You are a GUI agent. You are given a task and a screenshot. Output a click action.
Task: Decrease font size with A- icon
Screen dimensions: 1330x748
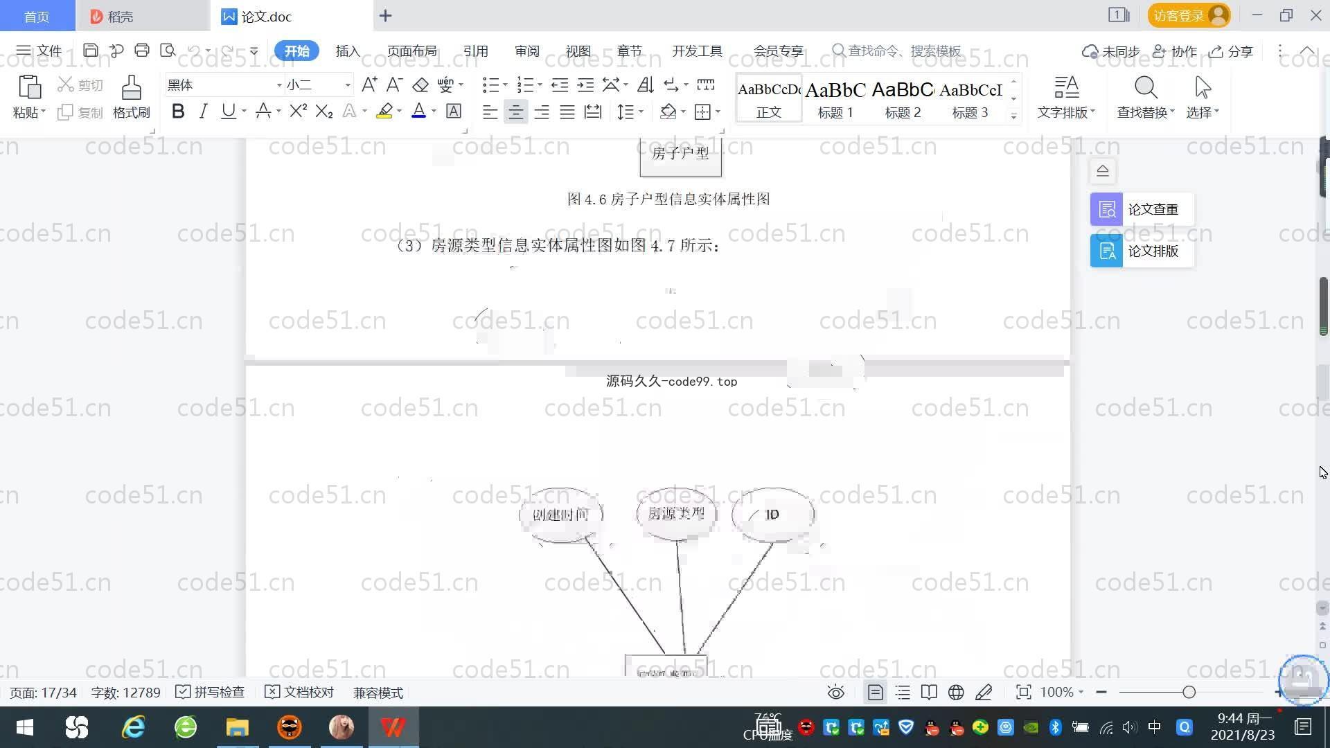[394, 85]
